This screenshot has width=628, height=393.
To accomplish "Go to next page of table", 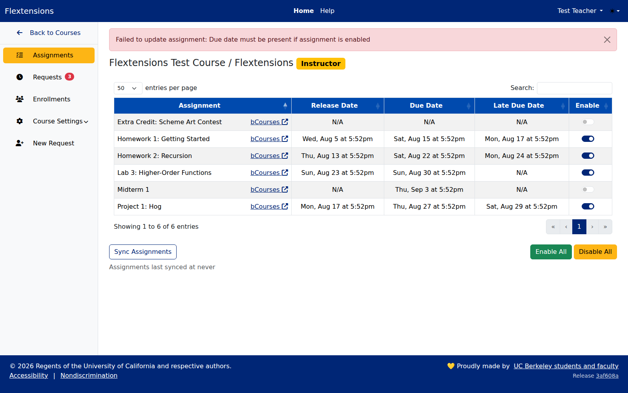I will tap(592, 227).
